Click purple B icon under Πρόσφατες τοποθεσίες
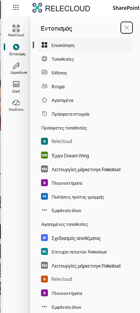 click(44, 183)
